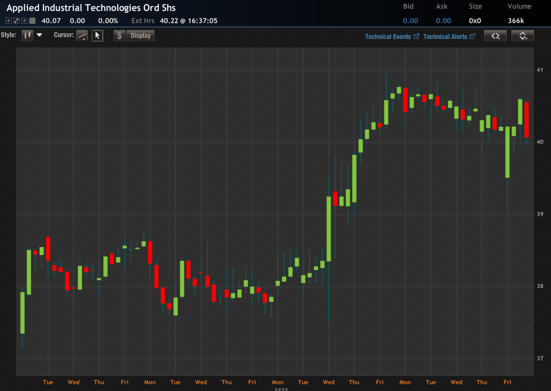Click the gray color swatch in the header
551x391 pixels.
click(32, 21)
